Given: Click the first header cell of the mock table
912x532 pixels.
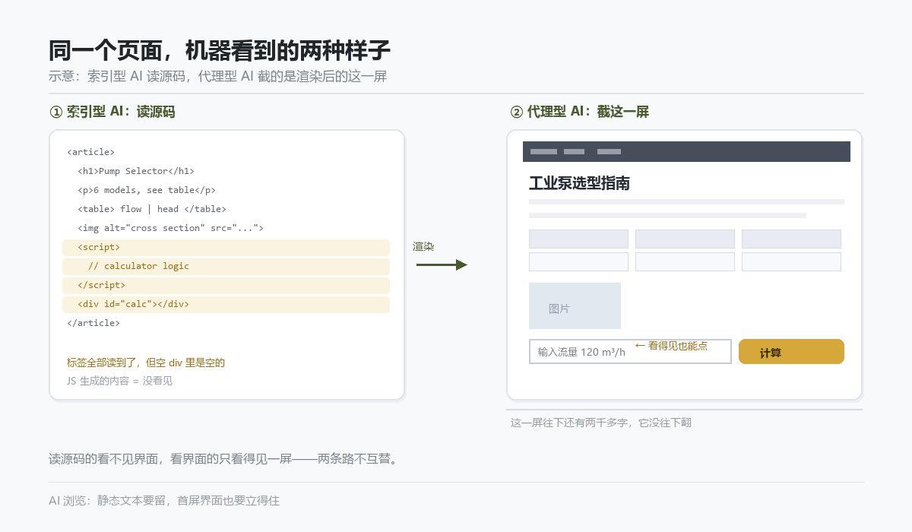Looking at the screenshot, I should (x=578, y=239).
